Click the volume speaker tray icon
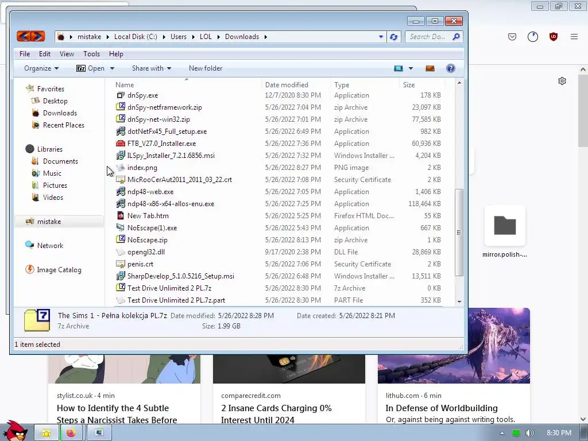Image resolution: width=588 pixels, height=441 pixels. coord(529,433)
